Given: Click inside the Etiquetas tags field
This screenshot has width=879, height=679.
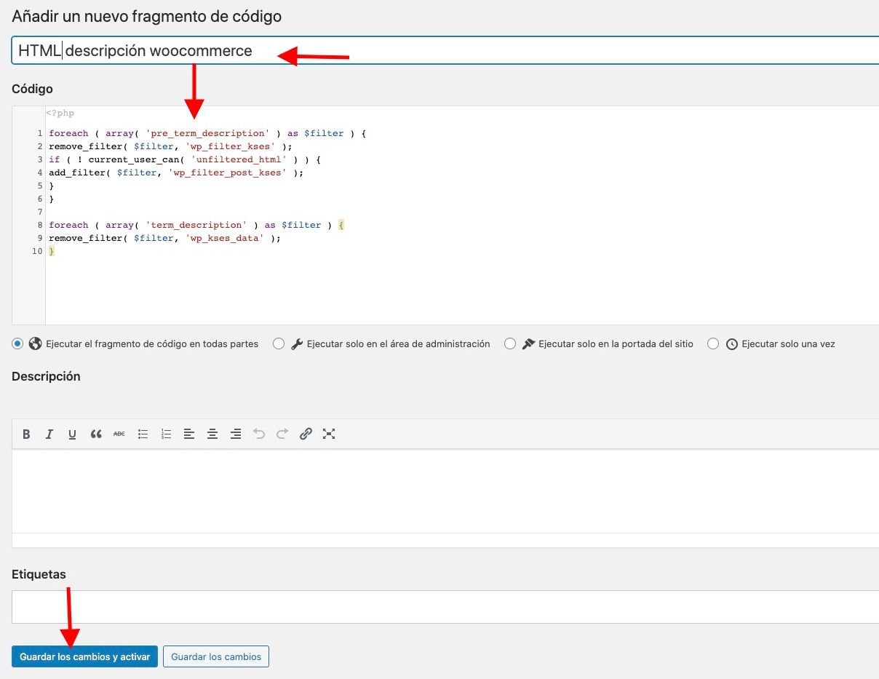Looking at the screenshot, I should pos(445,607).
